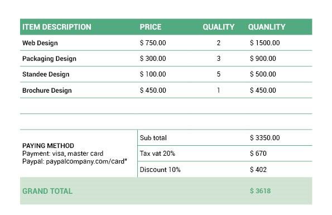Click the $ 1500.00 amount for Web Design
The height and width of the screenshot is (215, 332).
point(264,43)
